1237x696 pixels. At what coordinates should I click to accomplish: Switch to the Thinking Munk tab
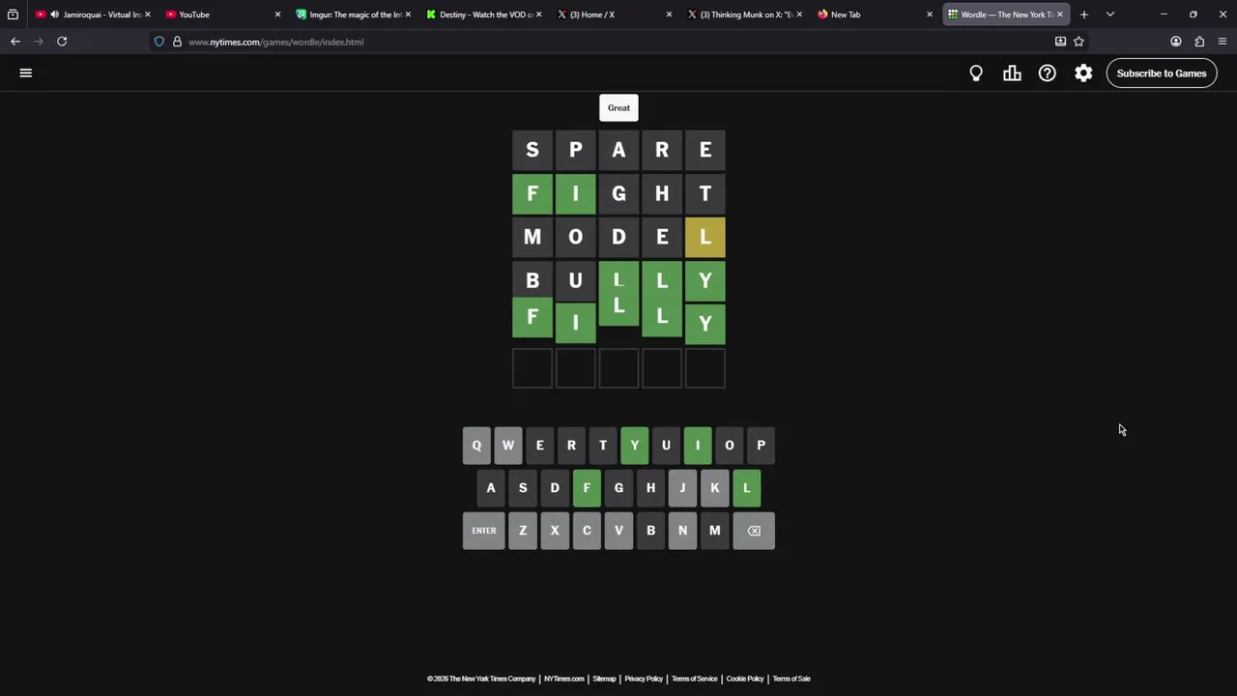click(x=743, y=14)
